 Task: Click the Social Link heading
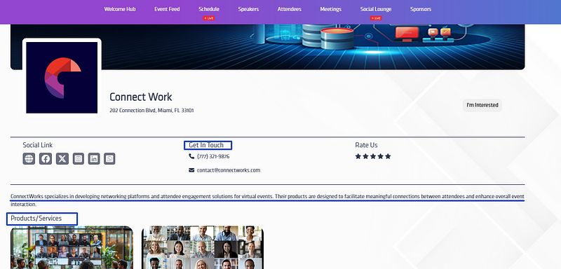pos(38,145)
